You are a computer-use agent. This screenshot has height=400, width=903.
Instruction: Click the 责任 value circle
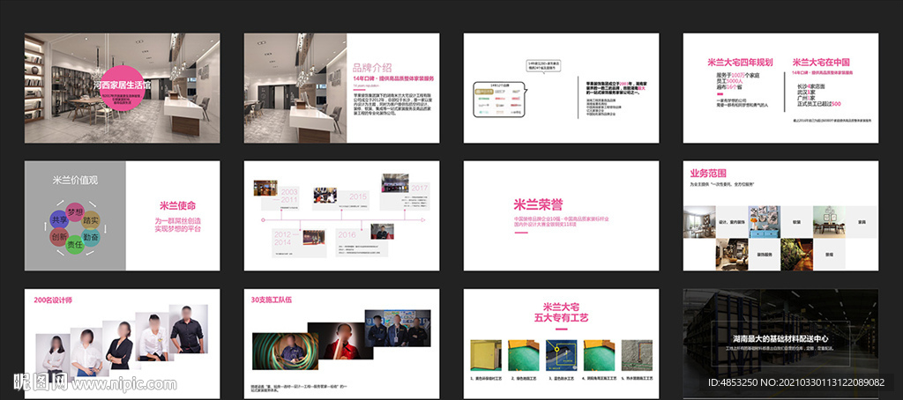pyautogui.click(x=75, y=245)
